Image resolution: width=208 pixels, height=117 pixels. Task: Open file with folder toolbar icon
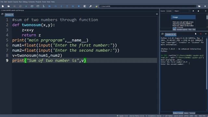8,6
